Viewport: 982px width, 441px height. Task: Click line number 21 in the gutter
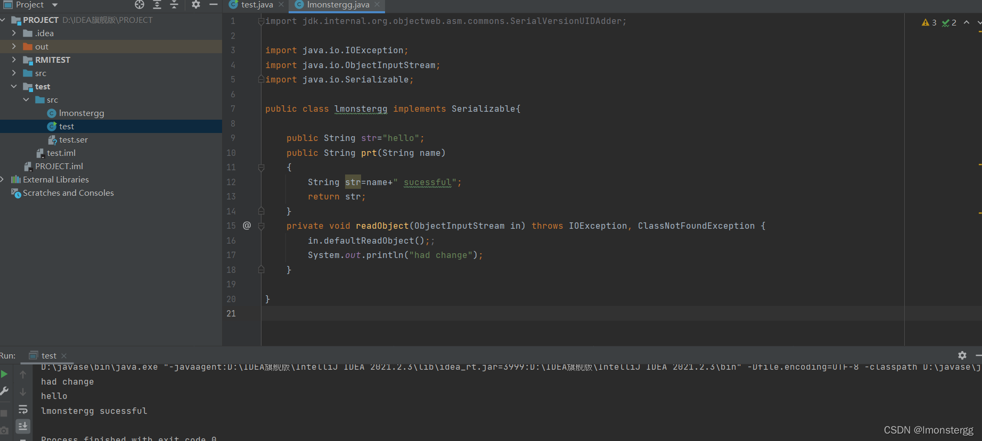(231, 313)
